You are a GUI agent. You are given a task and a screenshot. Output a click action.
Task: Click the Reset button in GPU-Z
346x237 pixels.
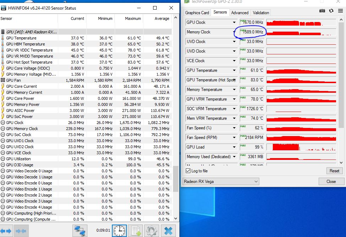334,171
